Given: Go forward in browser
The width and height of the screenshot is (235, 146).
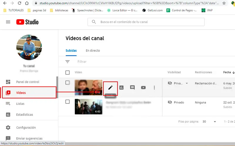Looking at the screenshot, I should pyautogui.click(x=12, y=3).
